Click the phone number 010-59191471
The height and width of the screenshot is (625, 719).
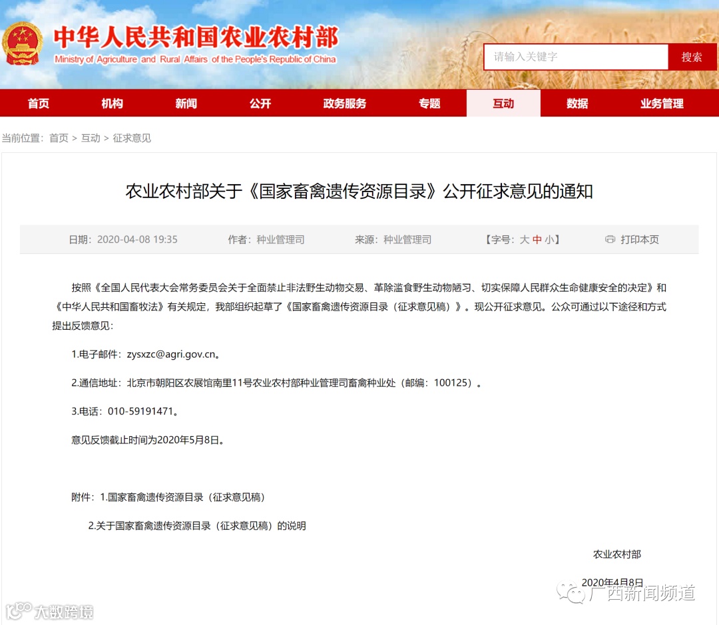point(140,412)
